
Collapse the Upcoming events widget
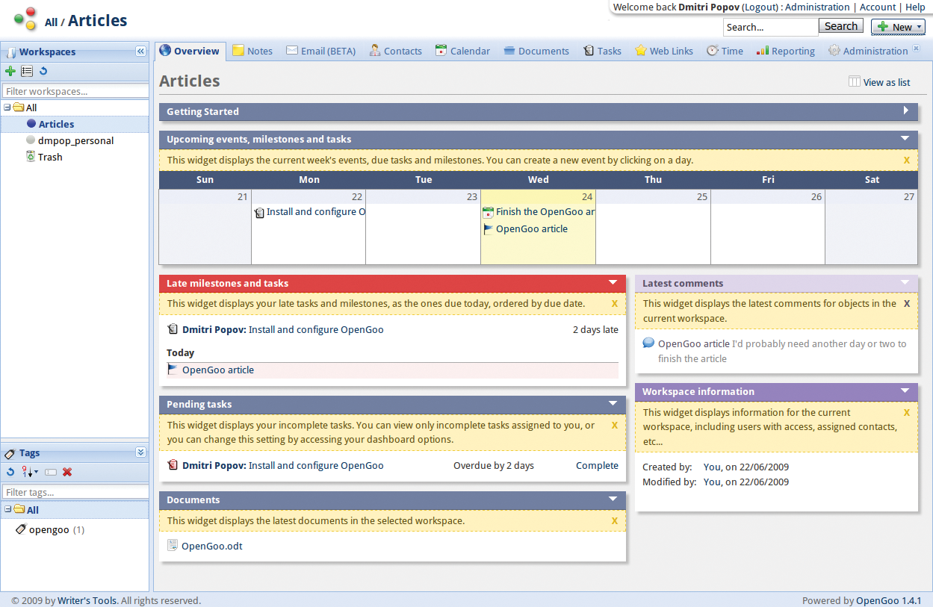[905, 138]
